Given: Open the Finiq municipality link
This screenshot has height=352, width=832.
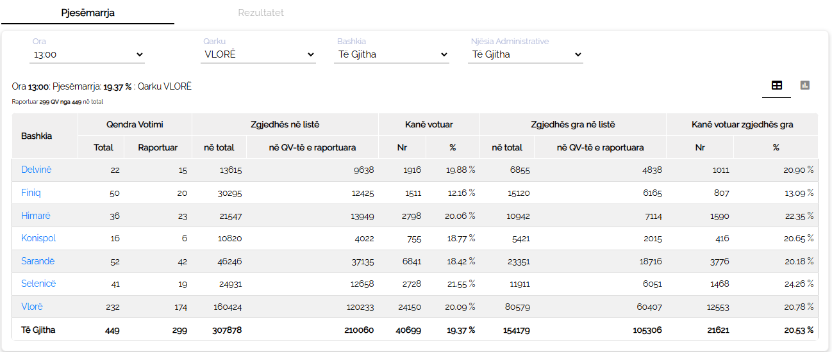Looking at the screenshot, I should tap(31, 193).
